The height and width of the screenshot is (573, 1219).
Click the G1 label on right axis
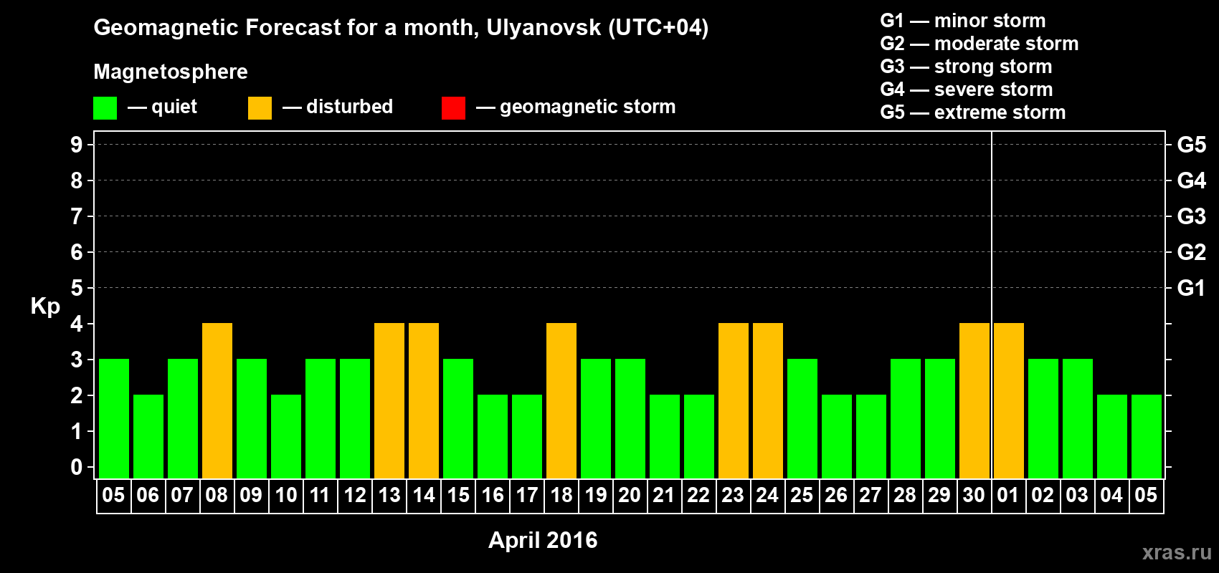point(1192,288)
